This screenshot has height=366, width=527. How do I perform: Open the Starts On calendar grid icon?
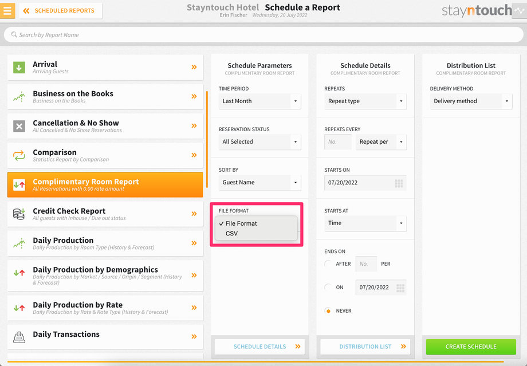coord(399,183)
